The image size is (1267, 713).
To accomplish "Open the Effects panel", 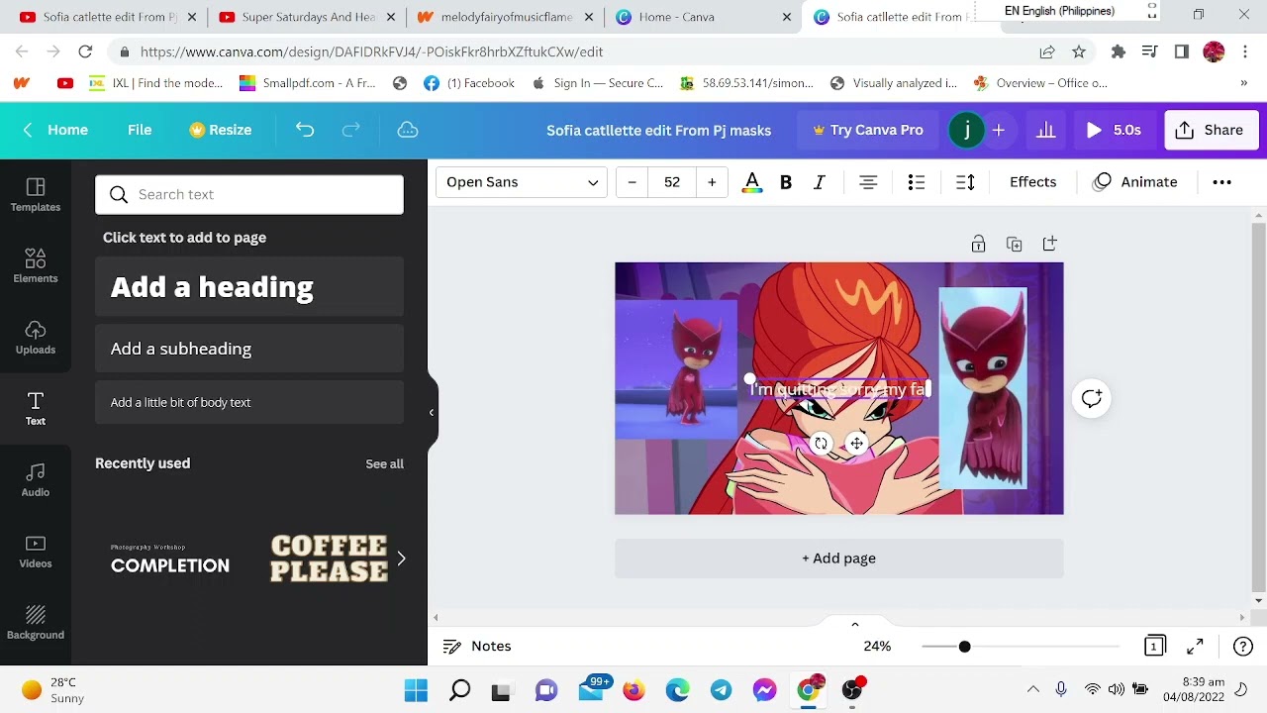I will pos(1033,182).
